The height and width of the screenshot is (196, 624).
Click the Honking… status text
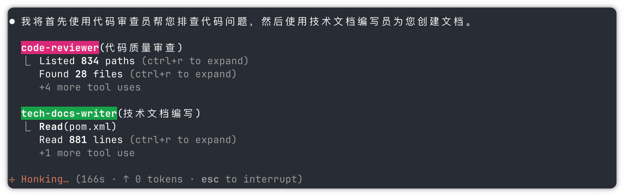click(45, 179)
